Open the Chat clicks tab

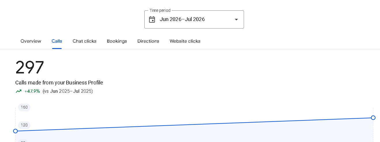[x=84, y=41]
